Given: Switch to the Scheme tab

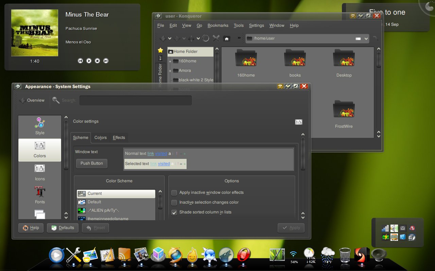Looking at the screenshot, I should pyautogui.click(x=81, y=138).
